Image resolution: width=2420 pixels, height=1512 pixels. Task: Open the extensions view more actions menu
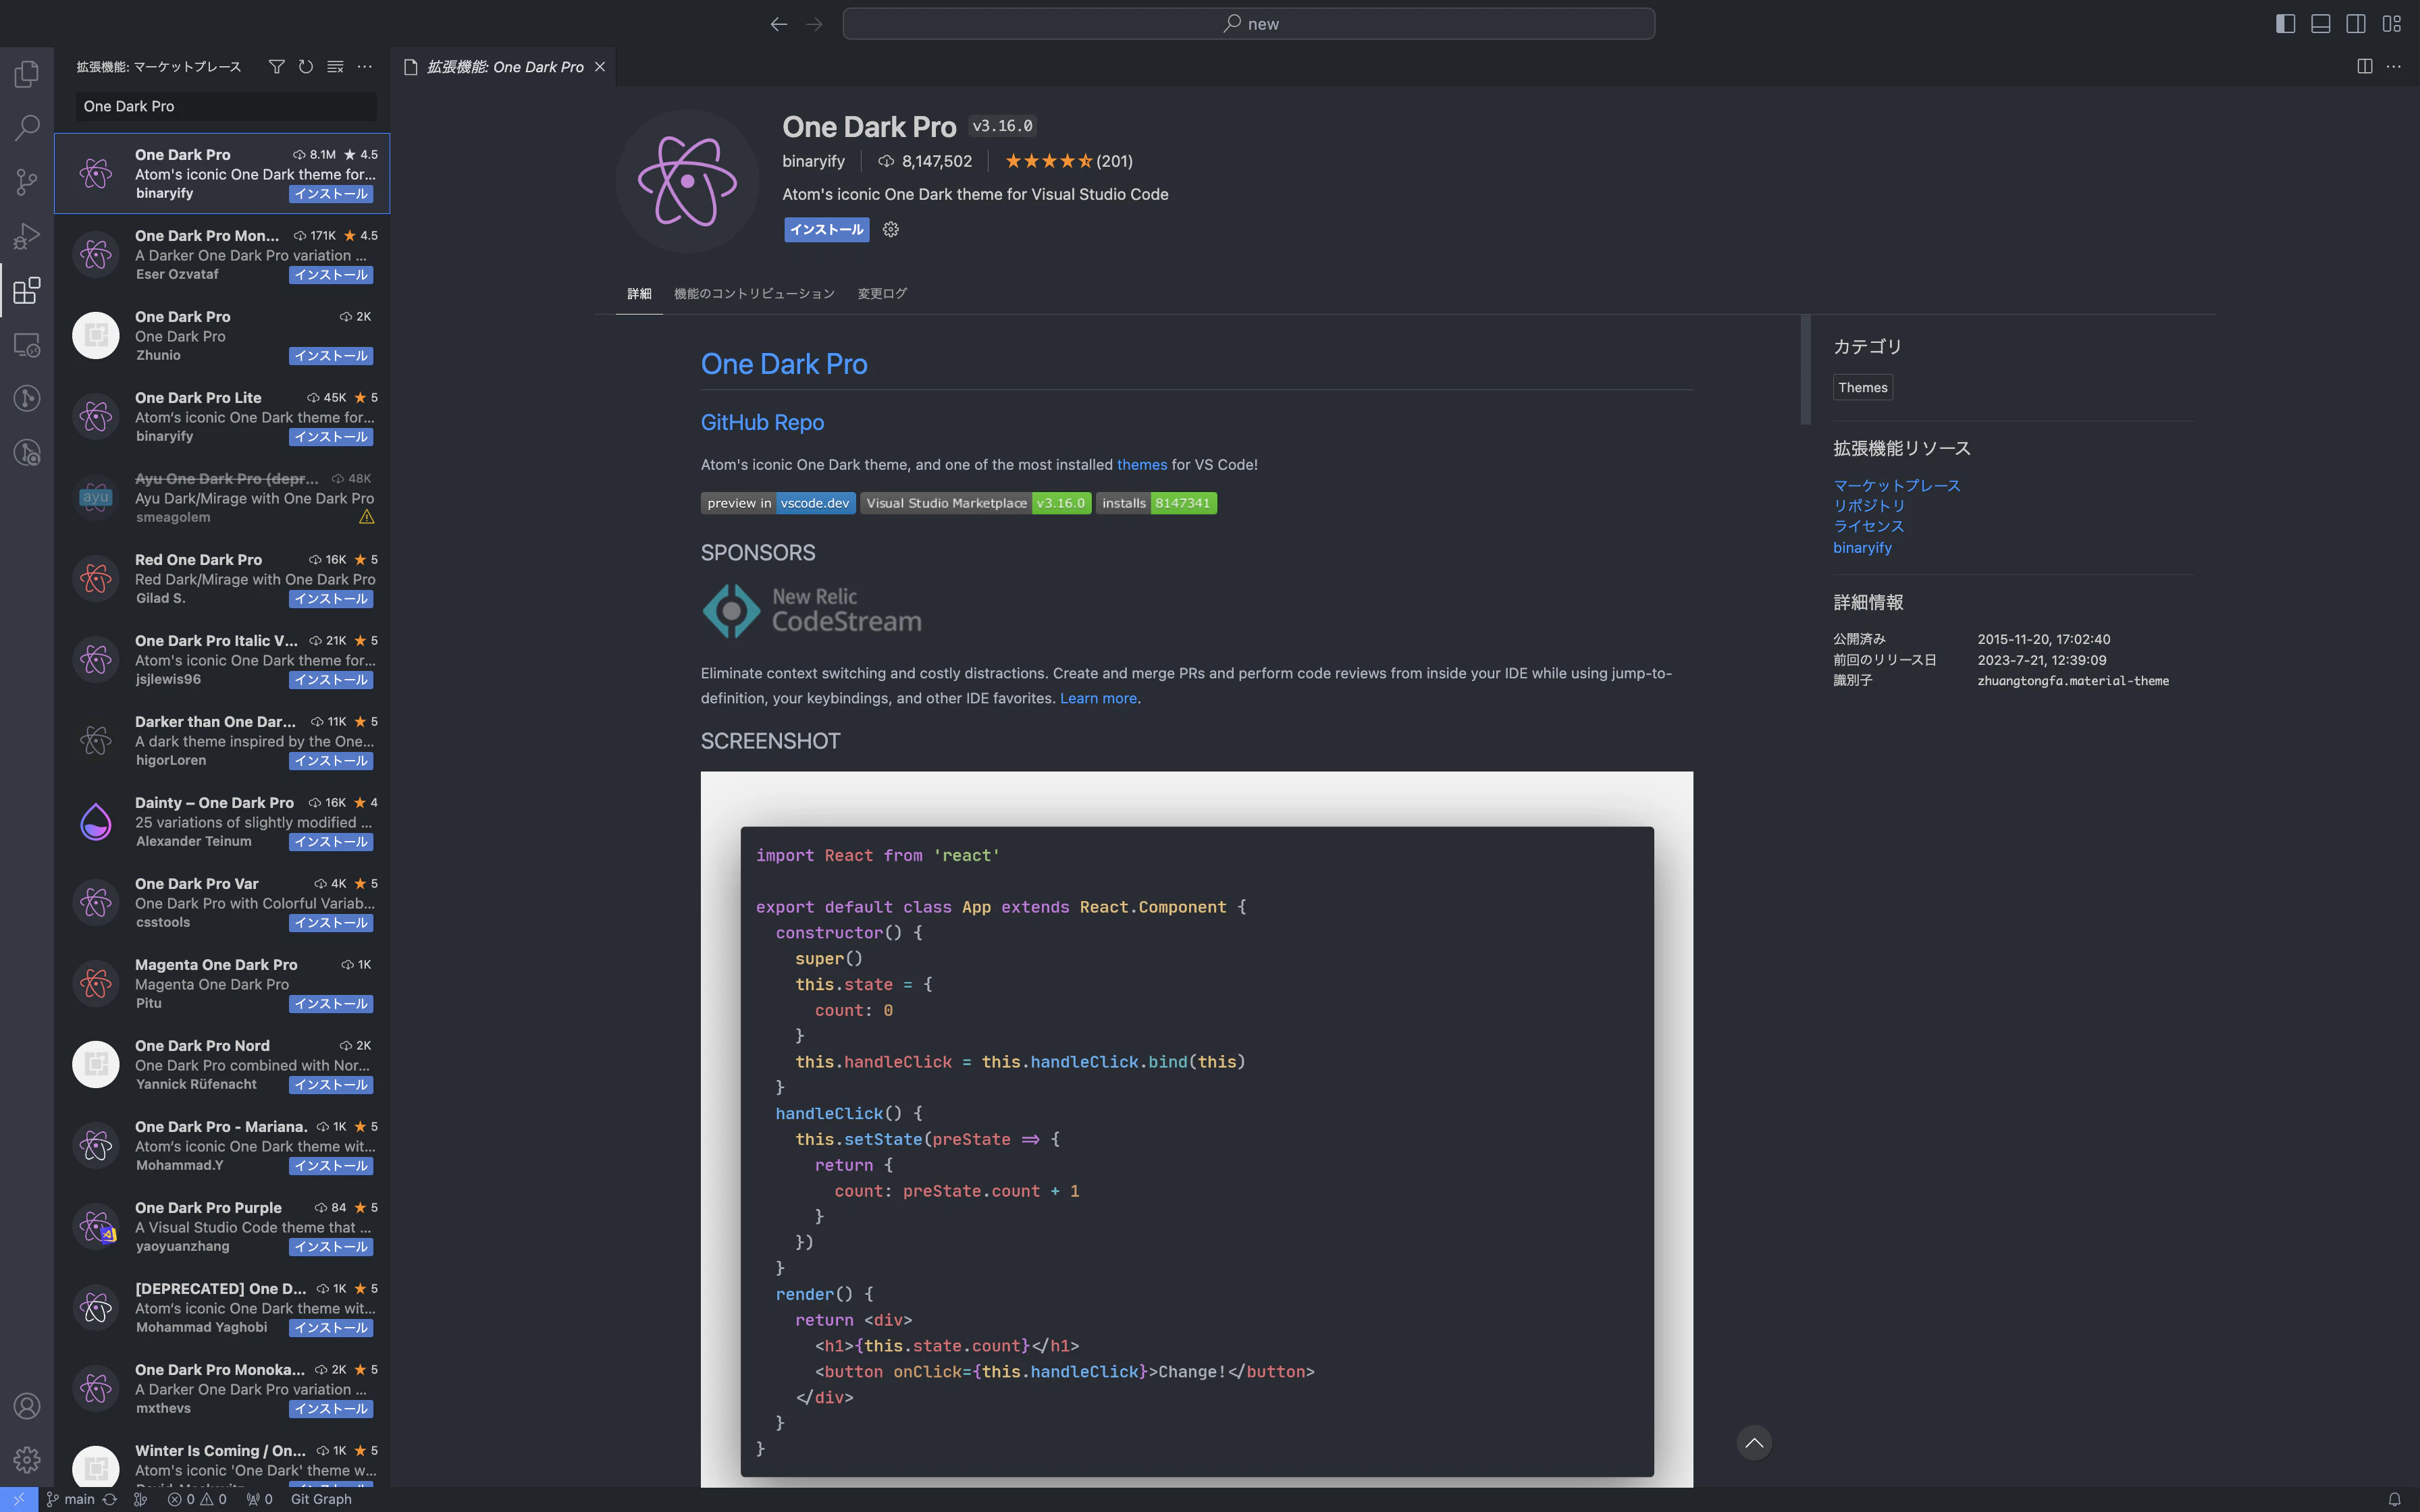click(365, 66)
